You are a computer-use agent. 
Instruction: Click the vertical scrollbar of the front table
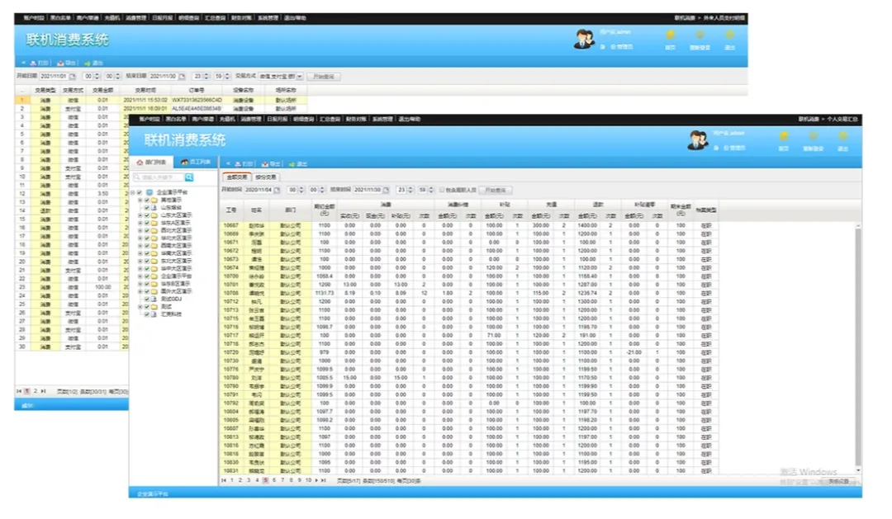tap(858, 347)
